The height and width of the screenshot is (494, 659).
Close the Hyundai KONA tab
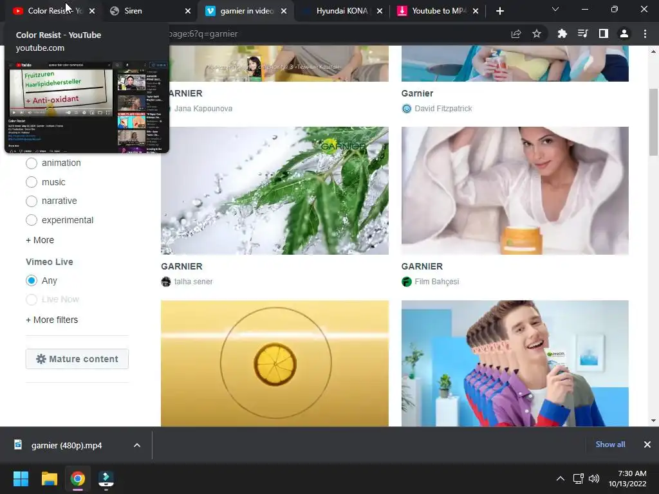(x=380, y=11)
